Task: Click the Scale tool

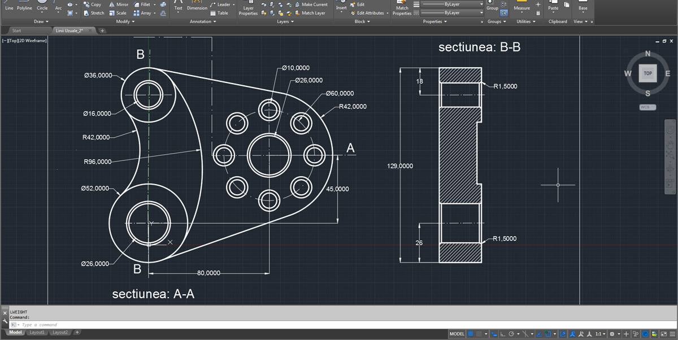Action: pyautogui.click(x=118, y=13)
